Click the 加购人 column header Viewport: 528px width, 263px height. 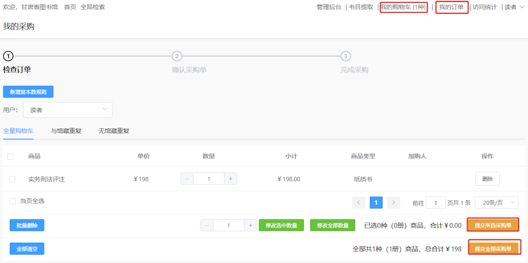point(417,156)
